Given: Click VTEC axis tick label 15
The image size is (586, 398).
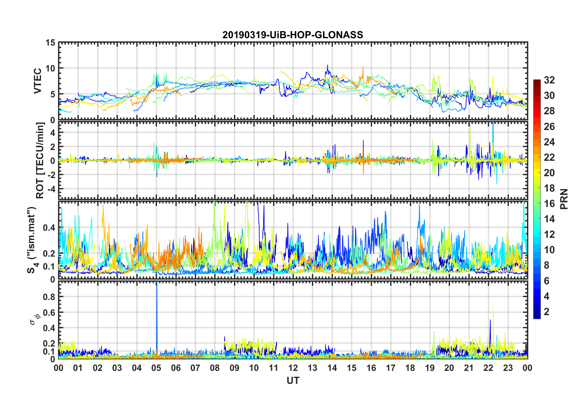Looking at the screenshot, I should coord(50,43).
